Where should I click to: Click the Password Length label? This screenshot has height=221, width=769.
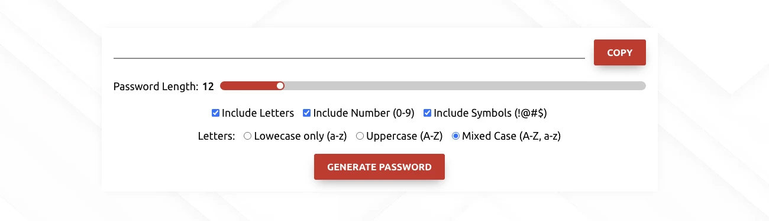coord(156,87)
